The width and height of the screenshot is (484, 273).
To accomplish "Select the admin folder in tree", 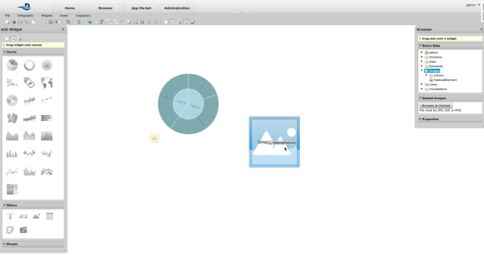I will click(431, 52).
